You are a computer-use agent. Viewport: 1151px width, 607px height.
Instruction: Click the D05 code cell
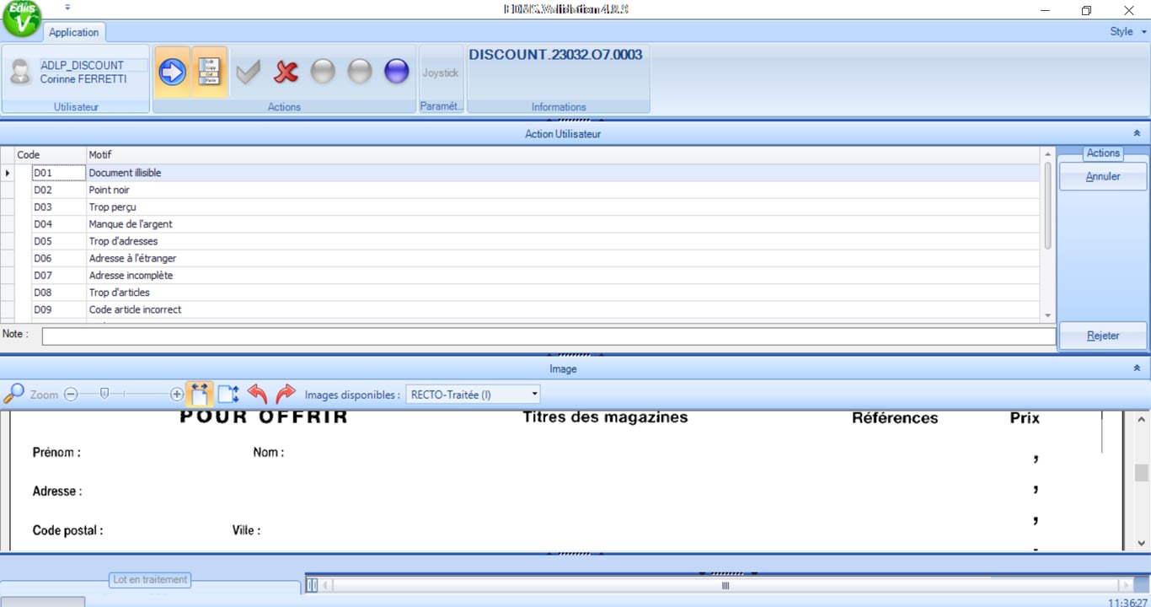point(59,241)
